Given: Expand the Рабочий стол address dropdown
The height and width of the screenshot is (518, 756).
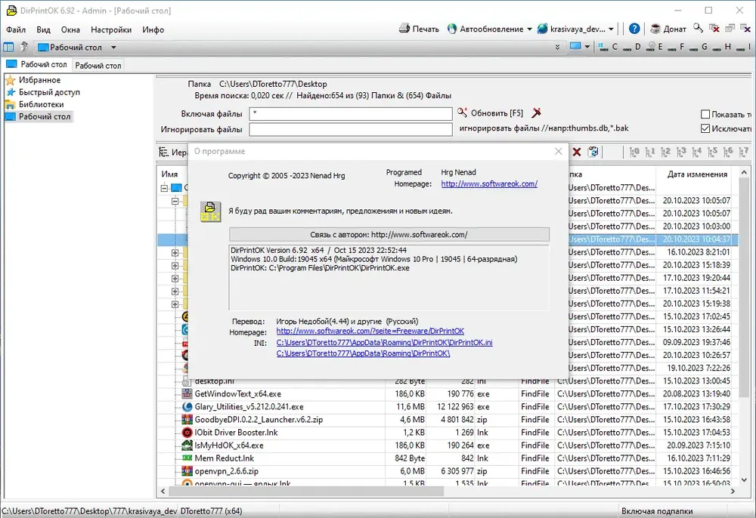Looking at the screenshot, I should click(114, 47).
